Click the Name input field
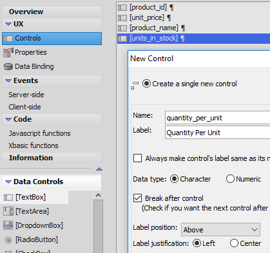This screenshot has height=253, width=270. 218,118
